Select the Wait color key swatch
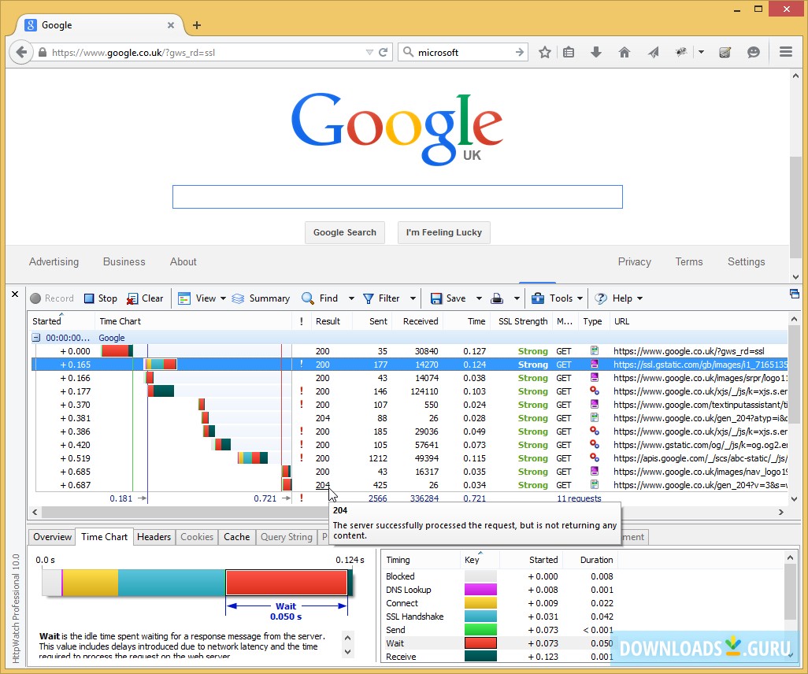Image resolution: width=808 pixels, height=674 pixels. (482, 643)
